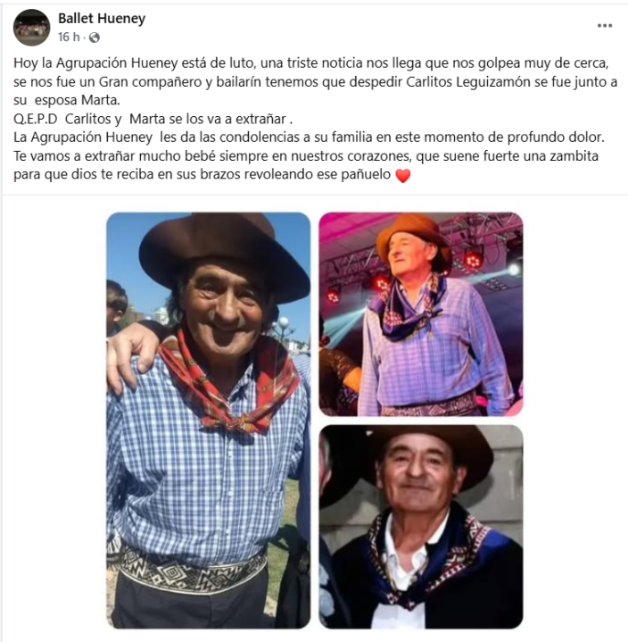
Task: Open the photo of man in dark poncho
Action: click(x=420, y=527)
